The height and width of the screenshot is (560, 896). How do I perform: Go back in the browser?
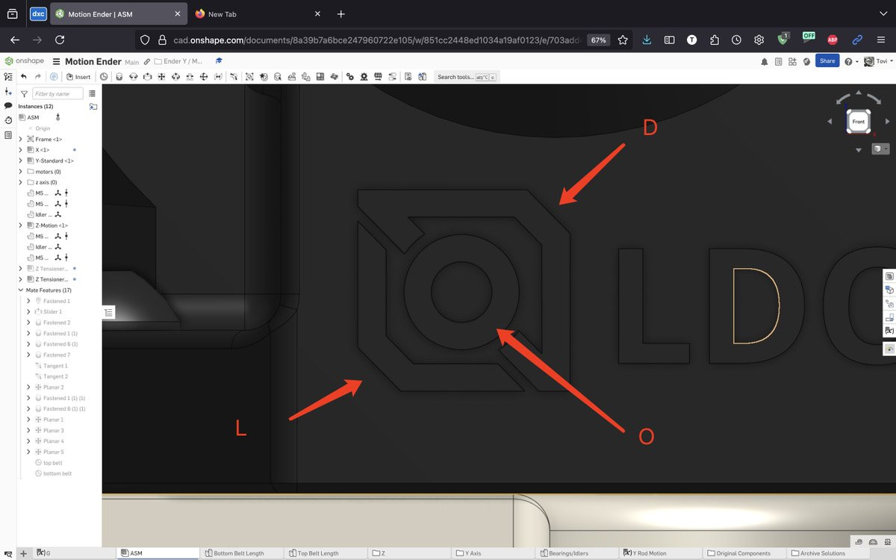tap(15, 40)
